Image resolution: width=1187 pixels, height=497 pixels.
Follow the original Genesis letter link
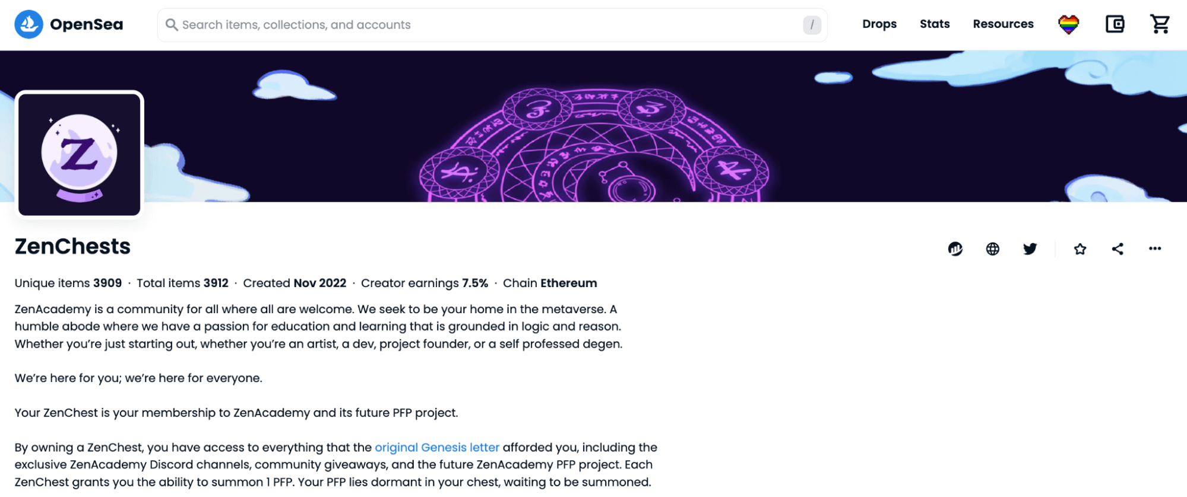coord(436,447)
